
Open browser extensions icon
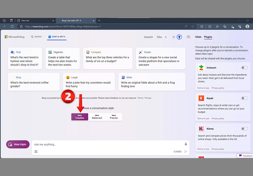202,26
